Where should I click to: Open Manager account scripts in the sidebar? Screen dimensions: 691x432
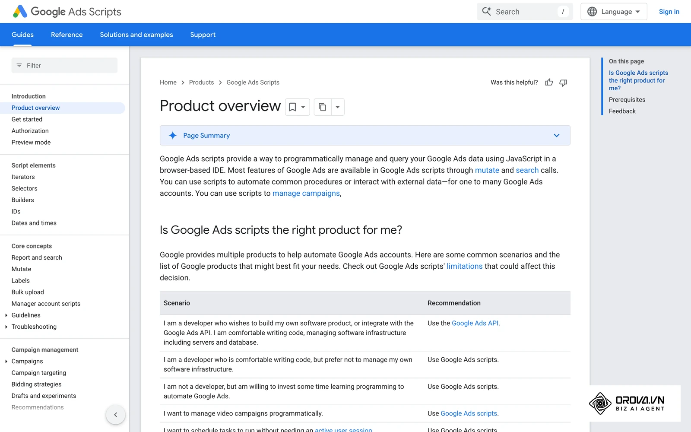[46, 304]
